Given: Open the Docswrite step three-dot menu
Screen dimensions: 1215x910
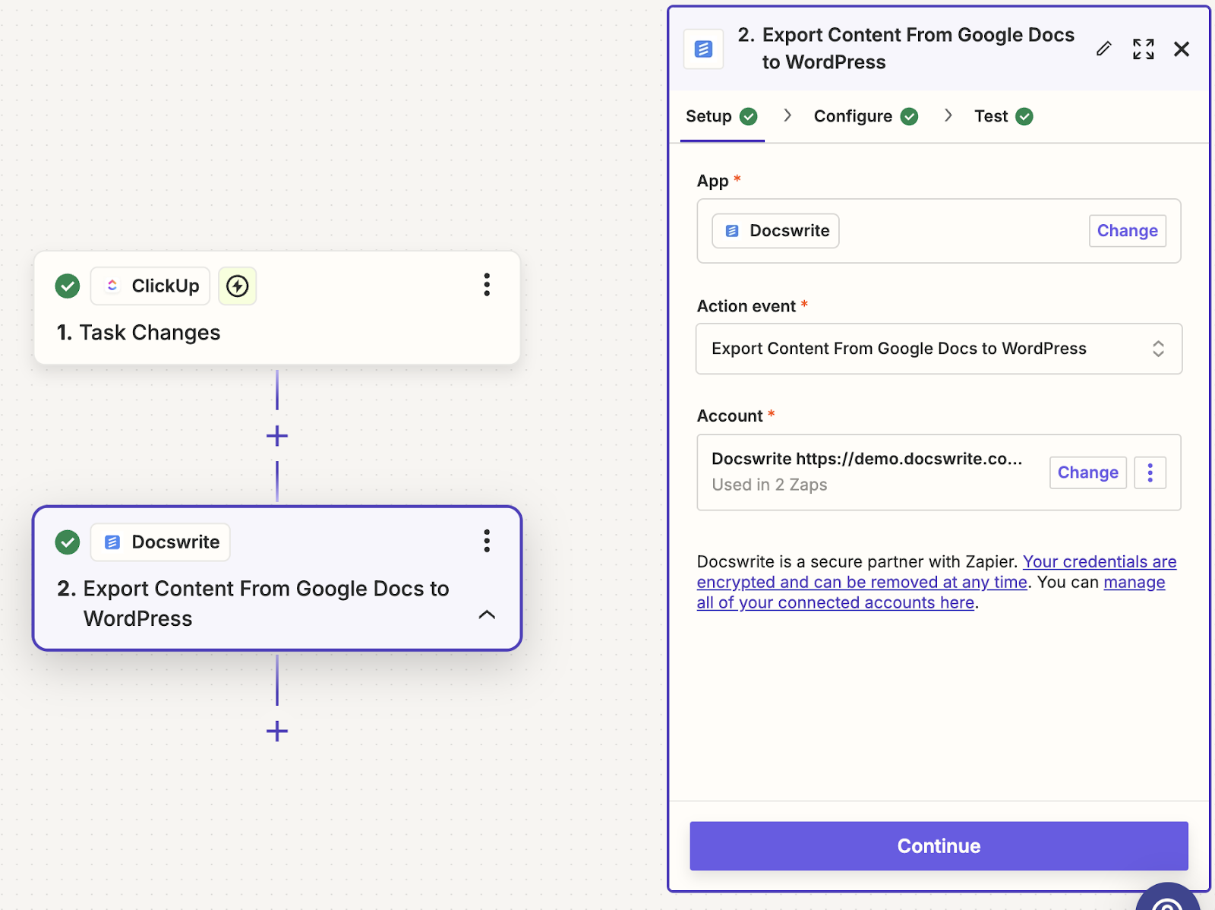Looking at the screenshot, I should [x=487, y=541].
